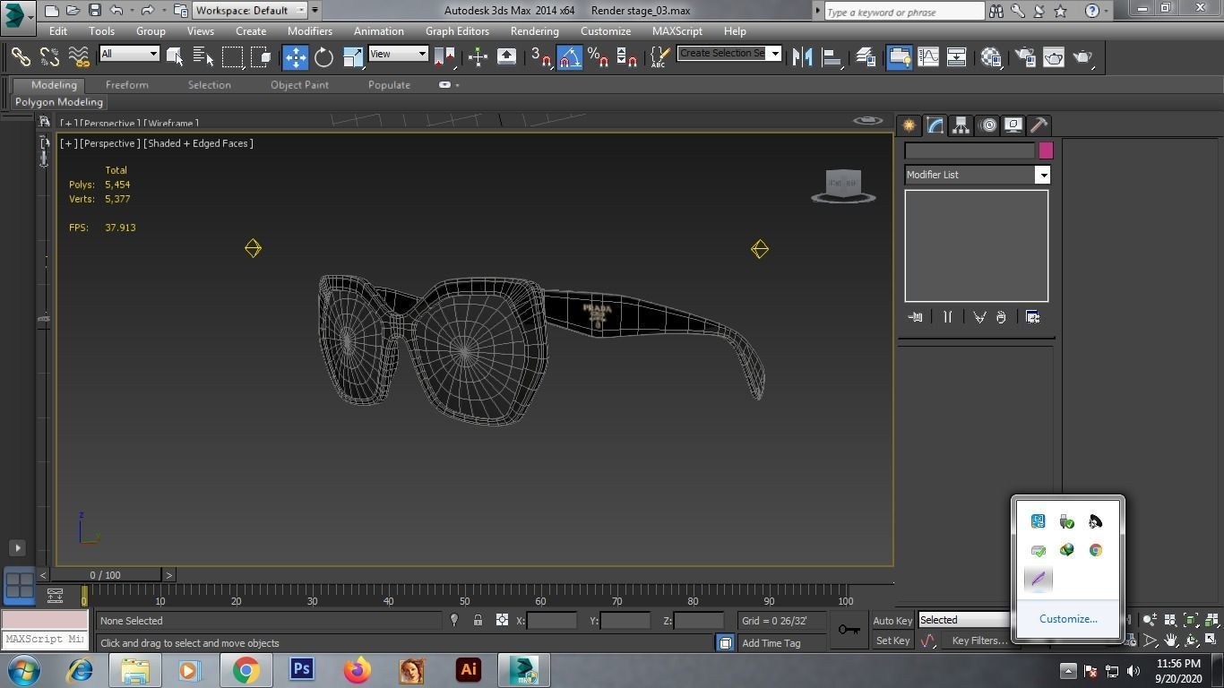Viewport: 1224px width, 688px height.
Task: Open the Rendering menu
Action: pyautogui.click(x=535, y=30)
